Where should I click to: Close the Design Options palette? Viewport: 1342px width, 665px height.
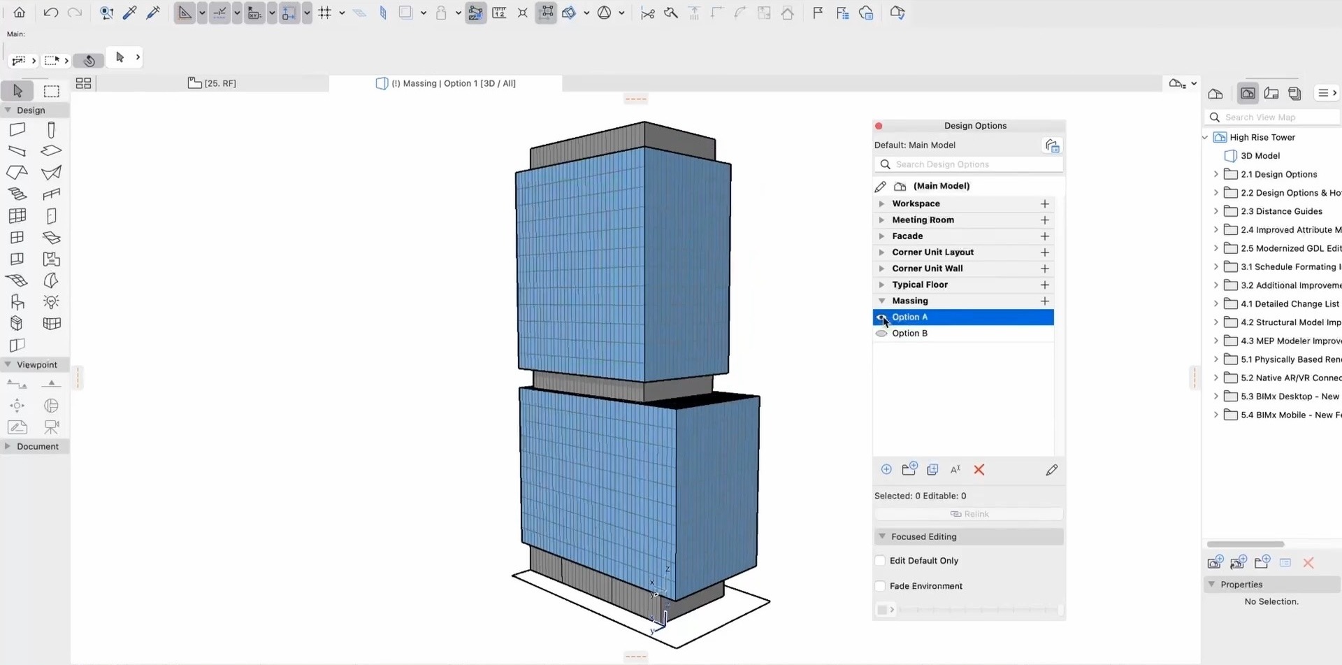[879, 126]
